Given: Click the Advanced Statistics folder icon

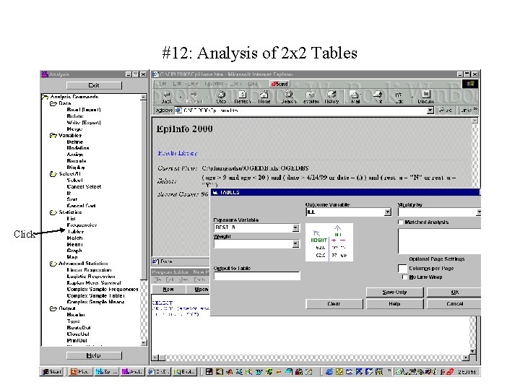Looking at the screenshot, I should [x=53, y=264].
